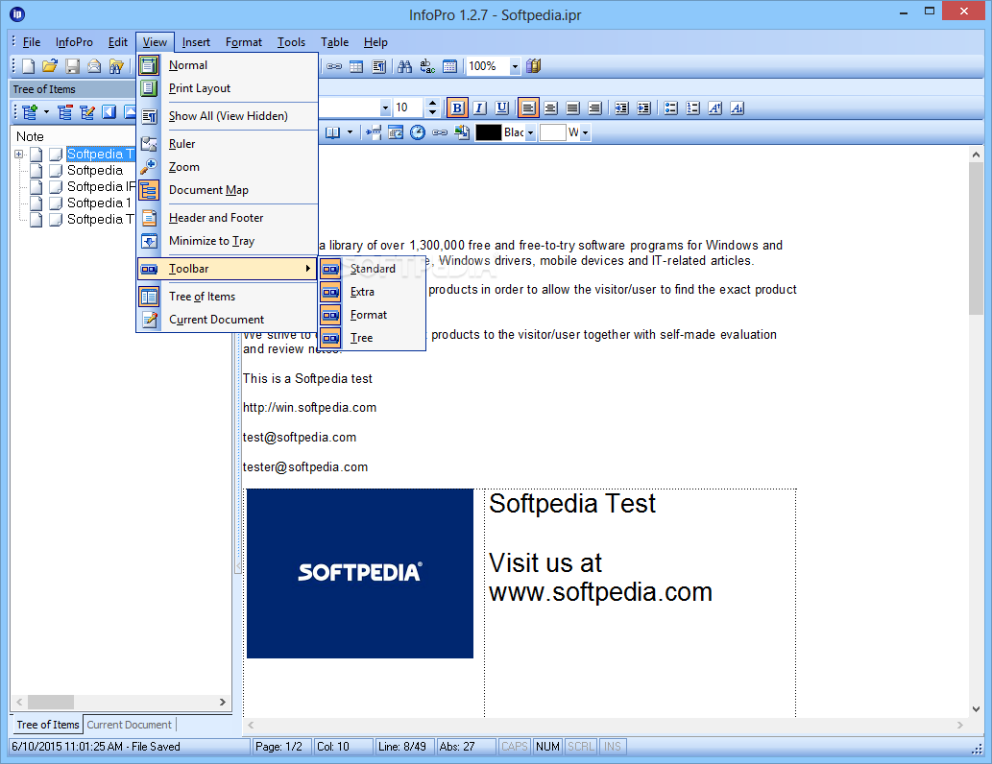992x764 pixels.
Task: Click the insert hyperlink chain icon in top toolbar
Action: [x=334, y=66]
